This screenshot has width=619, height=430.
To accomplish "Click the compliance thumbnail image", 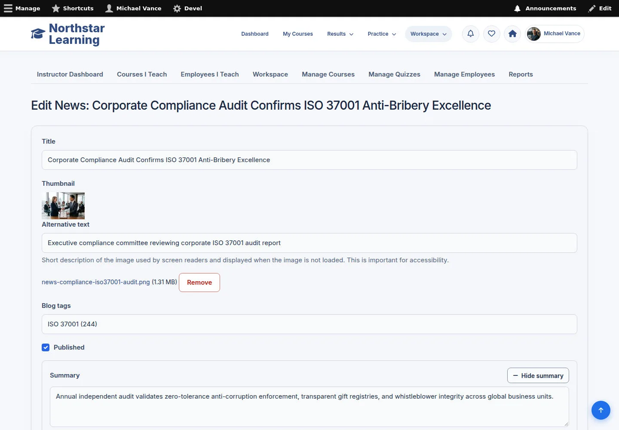I will click(x=63, y=206).
